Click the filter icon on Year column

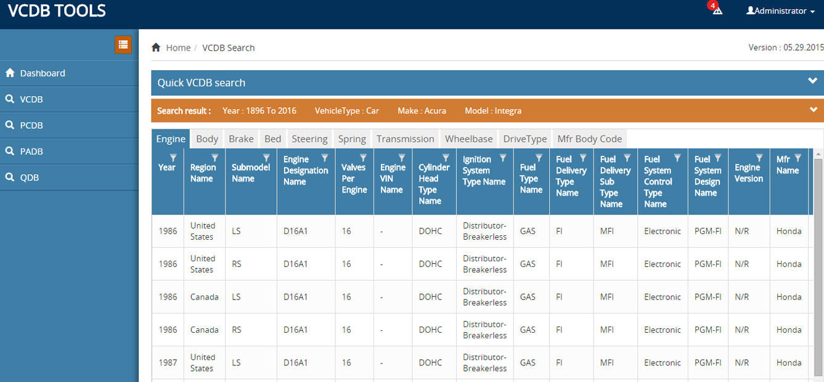pyautogui.click(x=173, y=158)
